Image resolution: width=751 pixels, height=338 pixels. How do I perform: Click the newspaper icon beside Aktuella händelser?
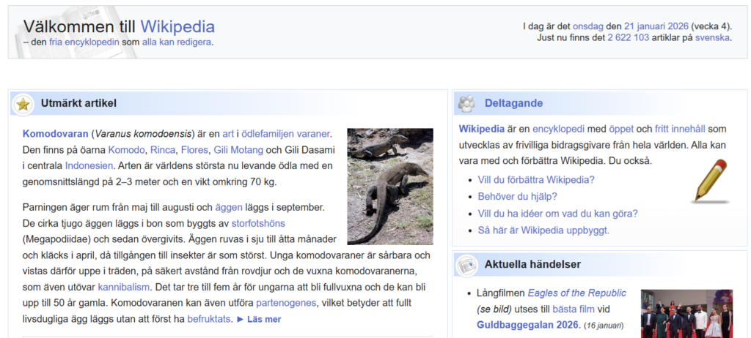pos(466,265)
